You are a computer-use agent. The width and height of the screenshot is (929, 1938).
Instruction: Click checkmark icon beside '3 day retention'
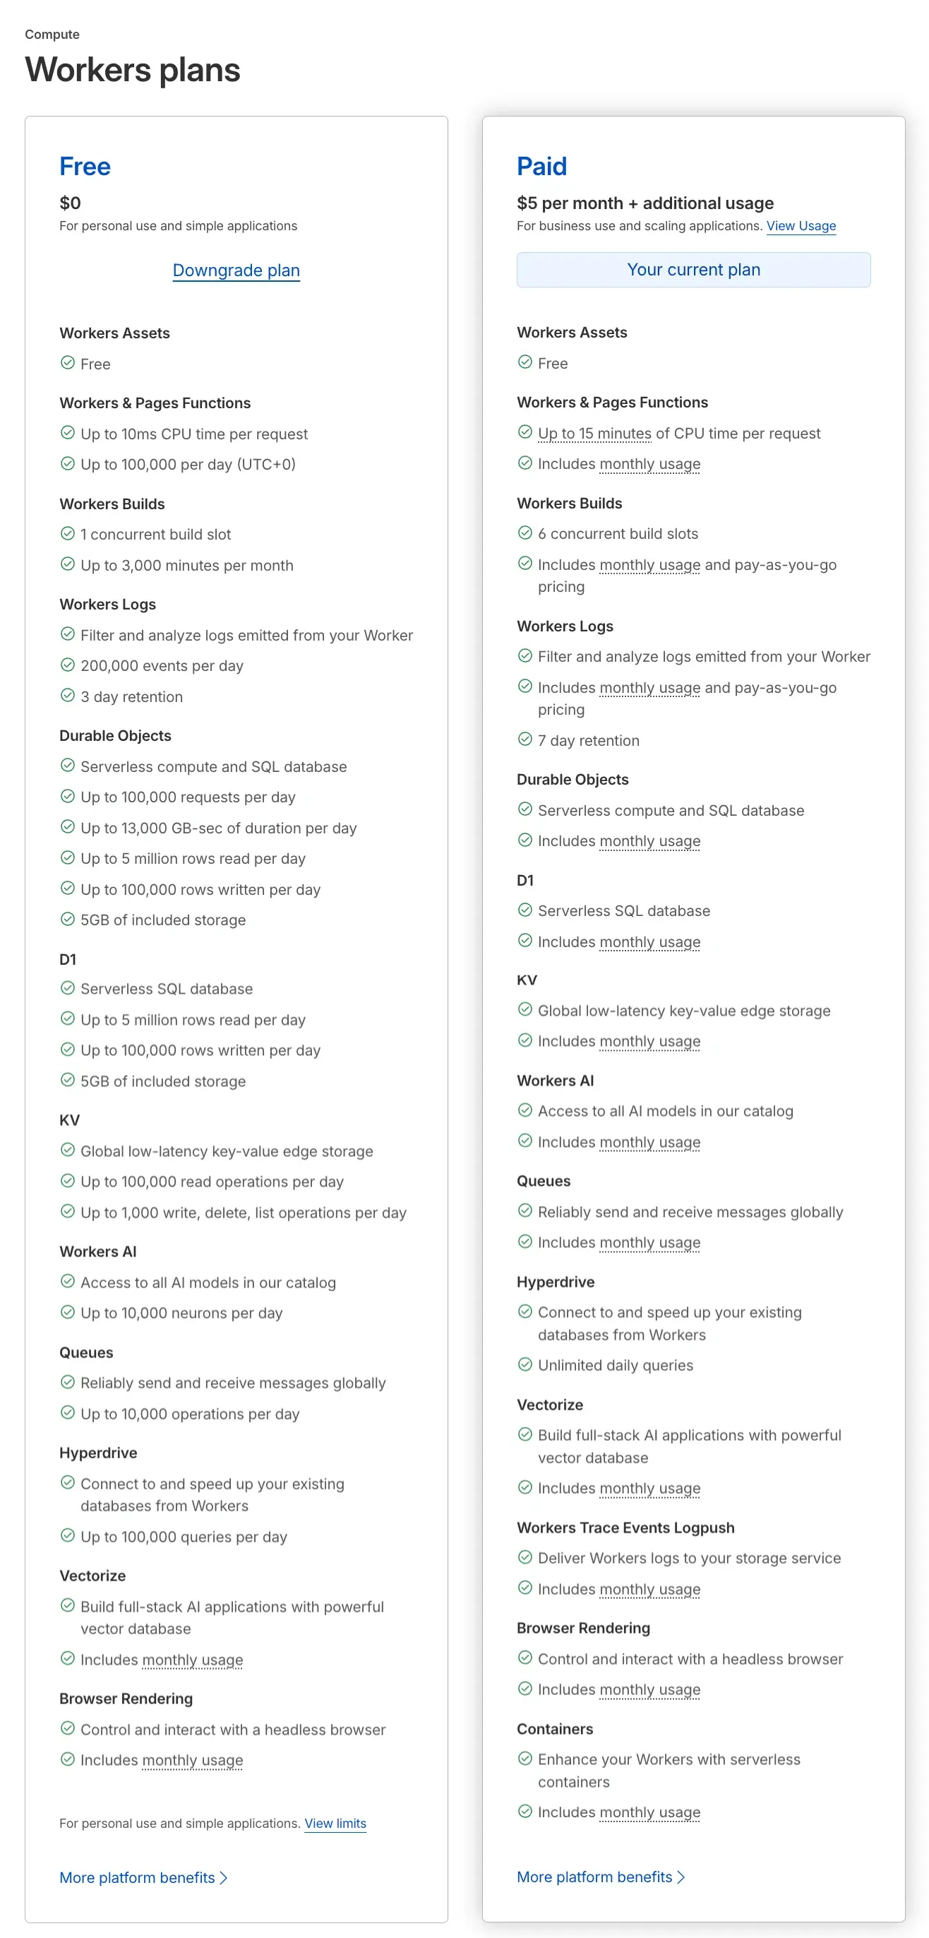[68, 695]
